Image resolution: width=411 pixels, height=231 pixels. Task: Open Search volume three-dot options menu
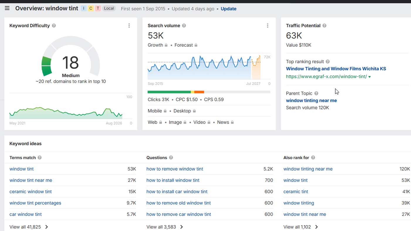[x=268, y=26]
